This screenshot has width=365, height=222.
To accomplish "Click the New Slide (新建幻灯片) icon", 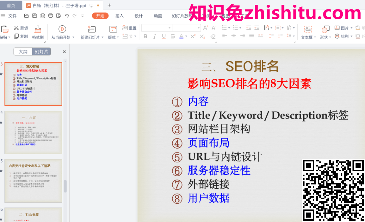I will [x=92, y=29].
